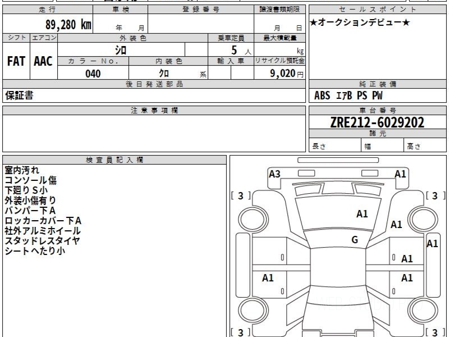The image size is (449, 337).
Task: Click the seating capacity value 5 人
Action: [241, 50]
